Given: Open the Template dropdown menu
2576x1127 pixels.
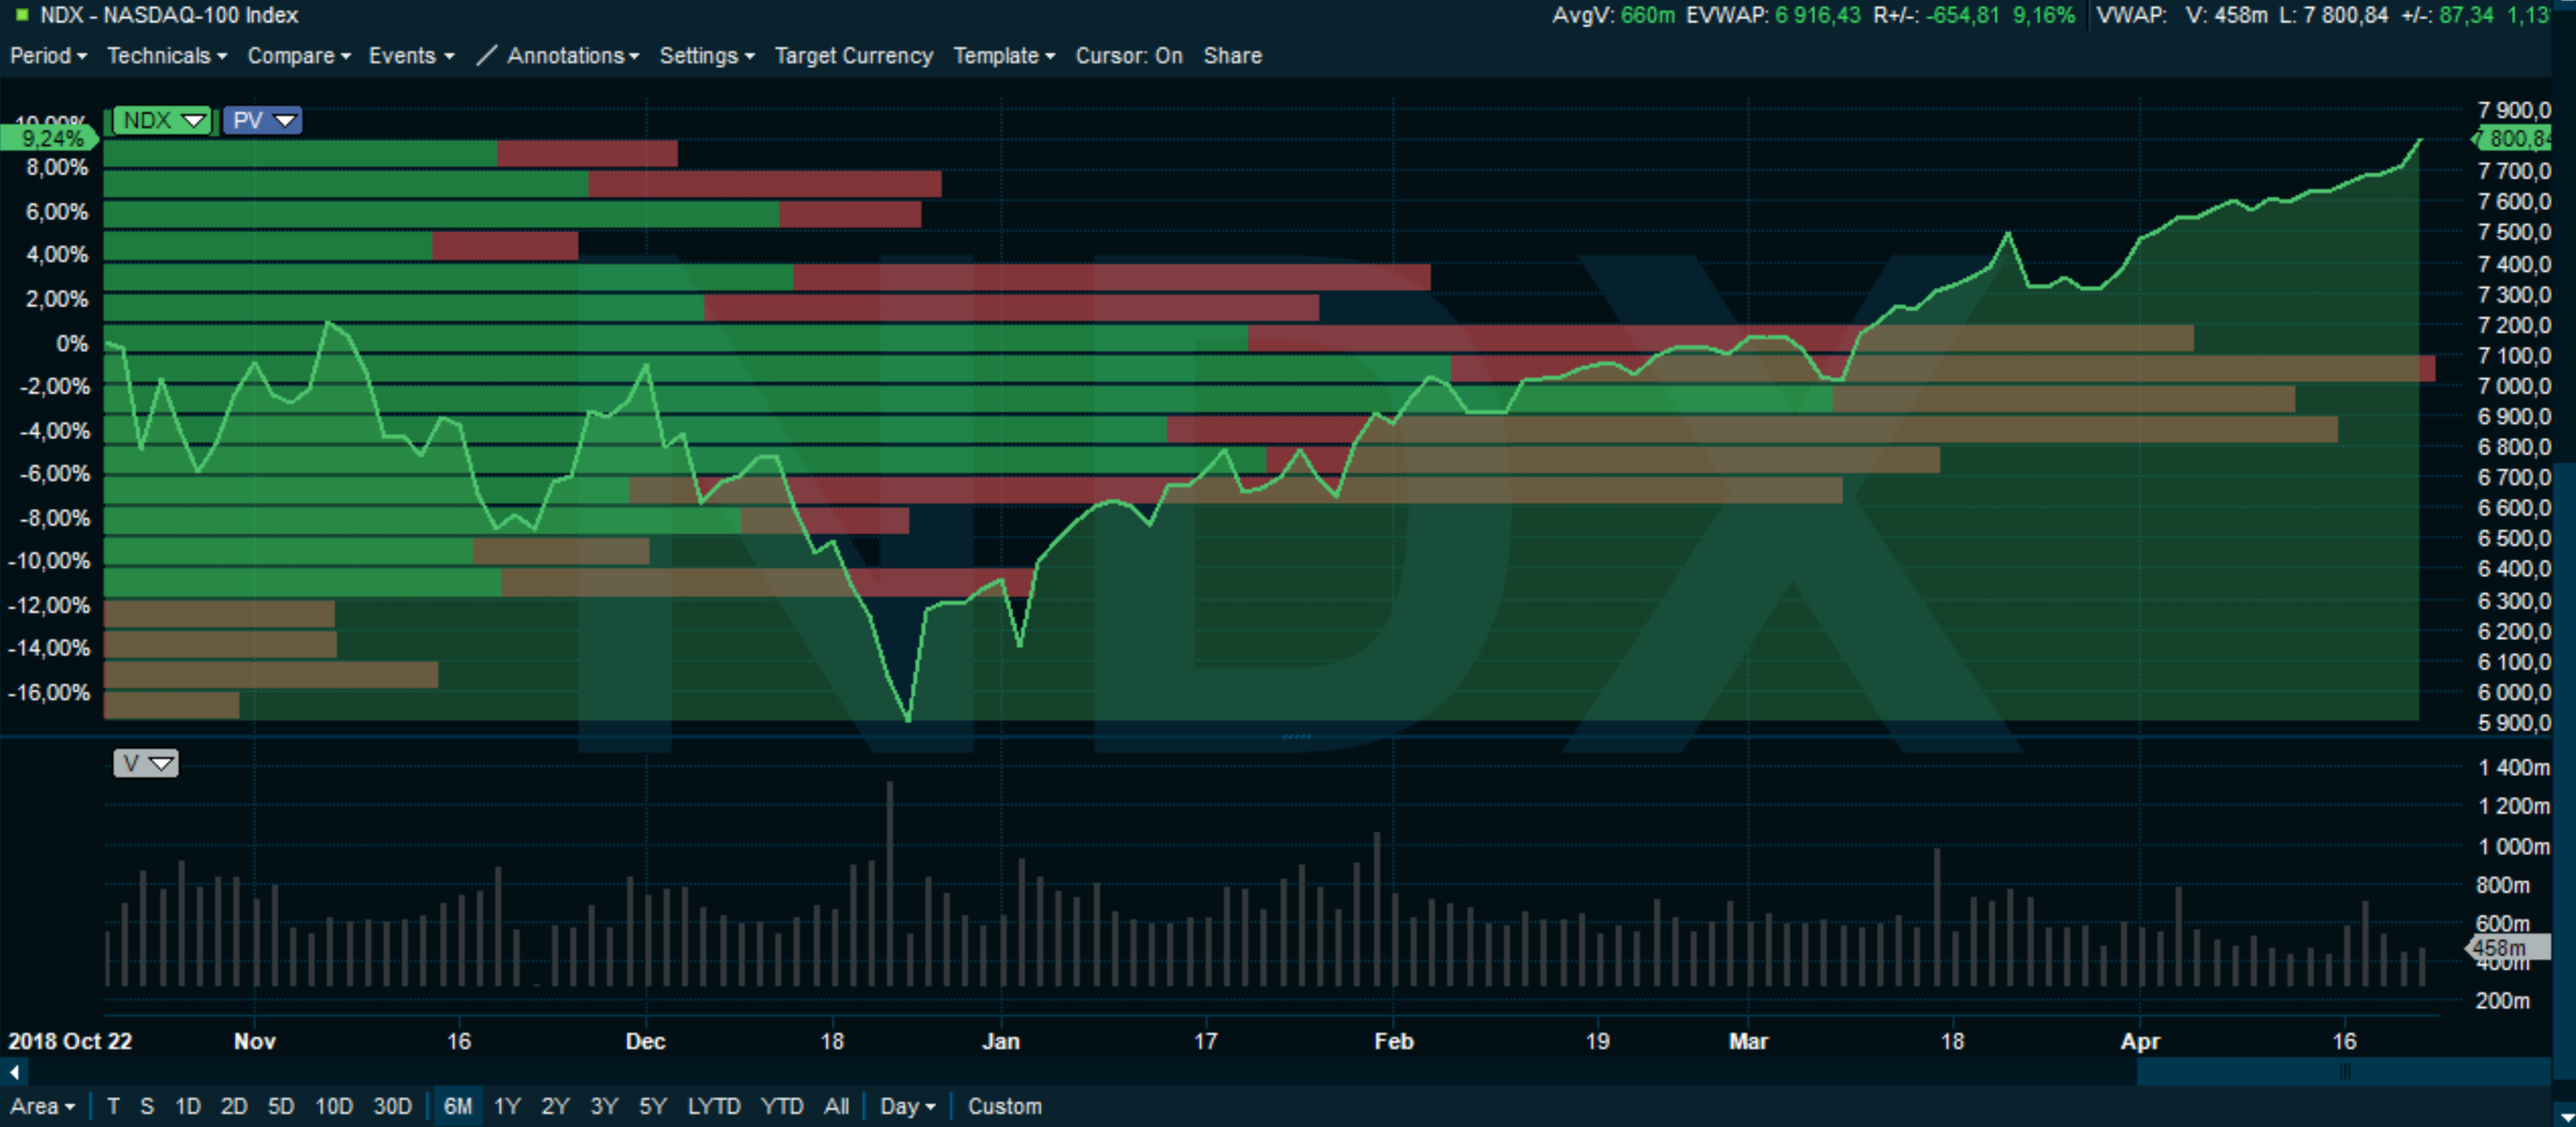Looking at the screenshot, I should click(1003, 56).
